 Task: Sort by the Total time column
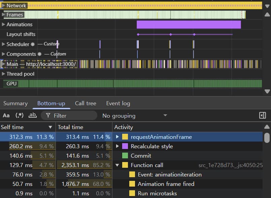pyautogui.click(x=70, y=127)
